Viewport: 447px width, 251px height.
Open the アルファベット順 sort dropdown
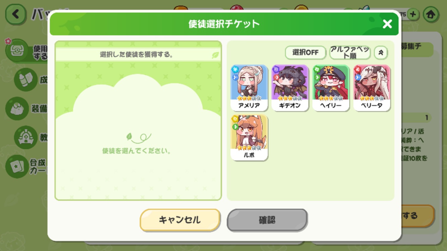[349, 53]
